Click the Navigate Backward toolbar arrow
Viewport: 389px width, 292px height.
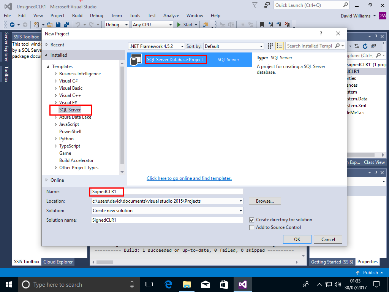point(12,25)
